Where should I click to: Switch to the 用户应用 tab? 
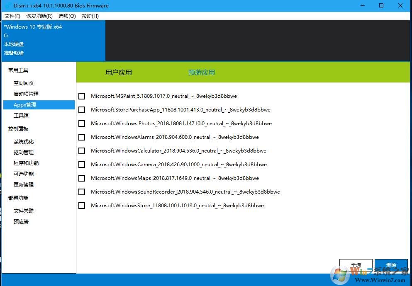tap(119, 73)
